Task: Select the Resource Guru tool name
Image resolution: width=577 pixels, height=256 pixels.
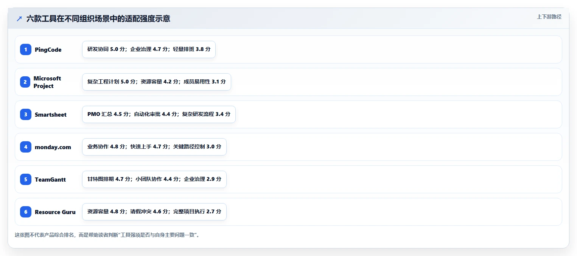Action: 55,212
